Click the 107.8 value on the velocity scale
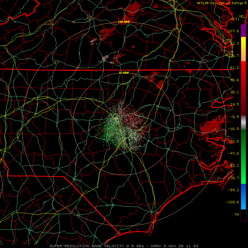Image resolution: width=248 pixels, height=248 pixels. point(233,31)
